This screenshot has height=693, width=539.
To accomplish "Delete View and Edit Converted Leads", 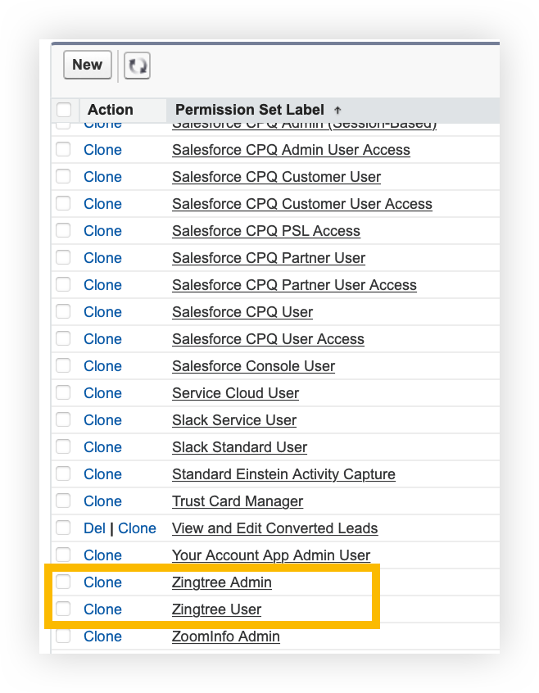I will pyautogui.click(x=94, y=528).
